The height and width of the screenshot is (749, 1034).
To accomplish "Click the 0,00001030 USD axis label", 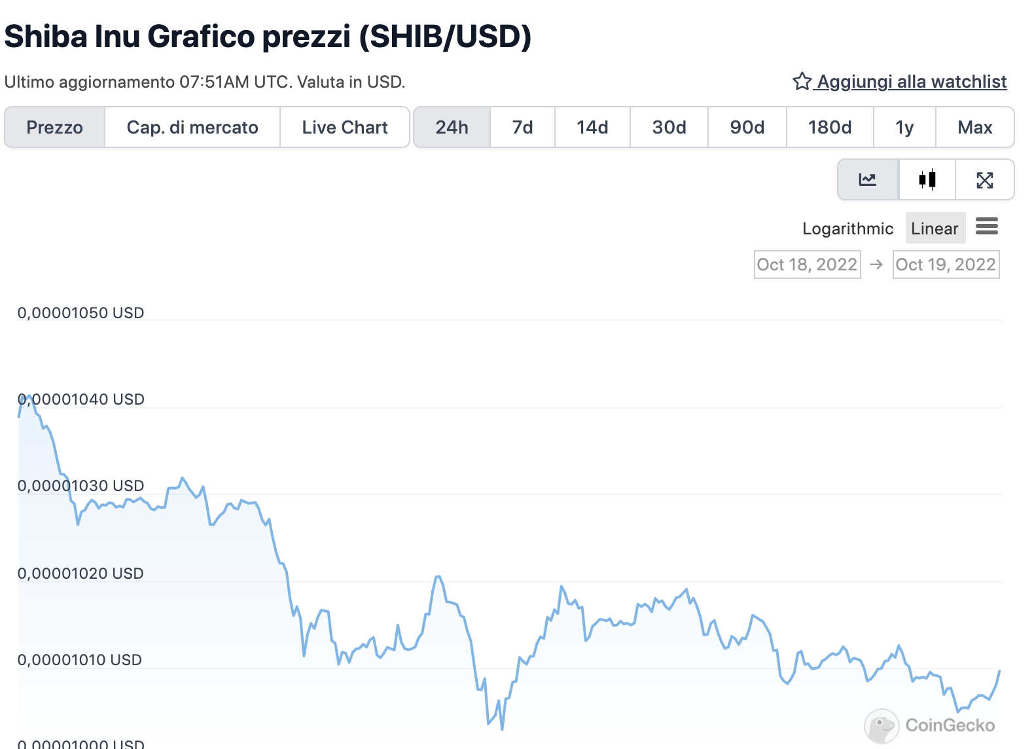I will click(80, 486).
